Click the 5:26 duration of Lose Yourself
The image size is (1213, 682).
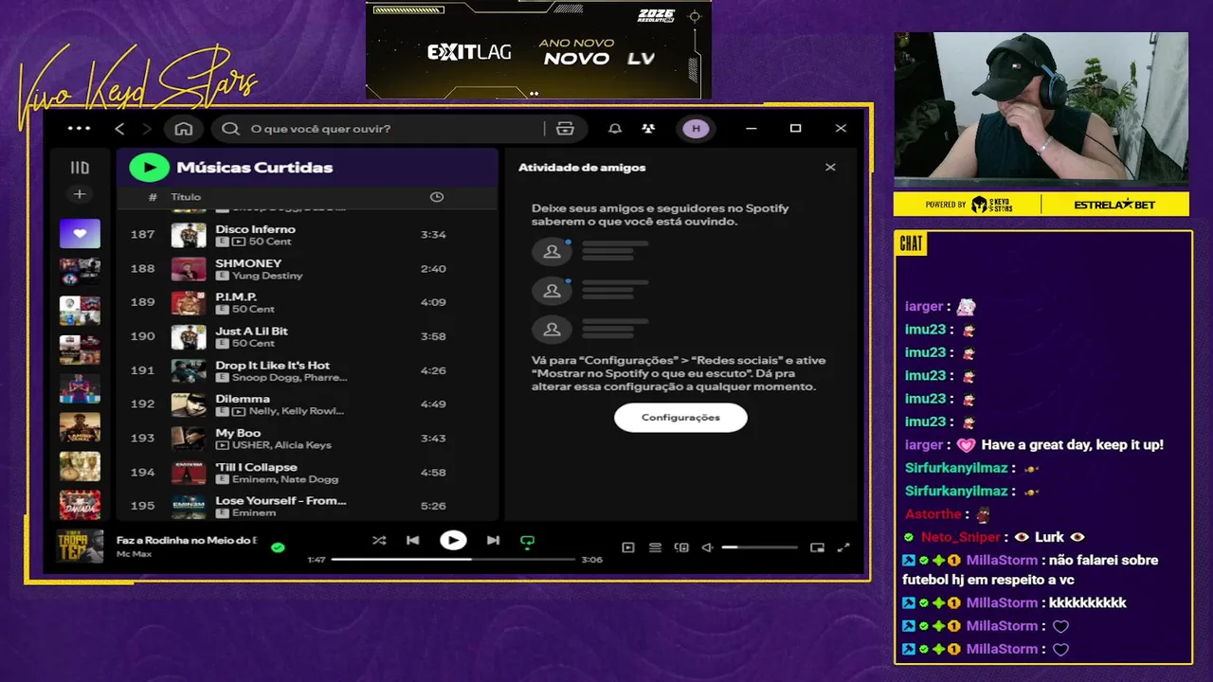(x=432, y=506)
